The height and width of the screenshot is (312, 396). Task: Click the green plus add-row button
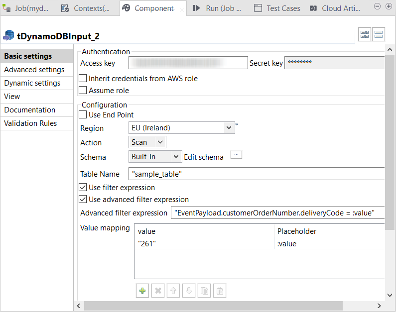coord(142,291)
